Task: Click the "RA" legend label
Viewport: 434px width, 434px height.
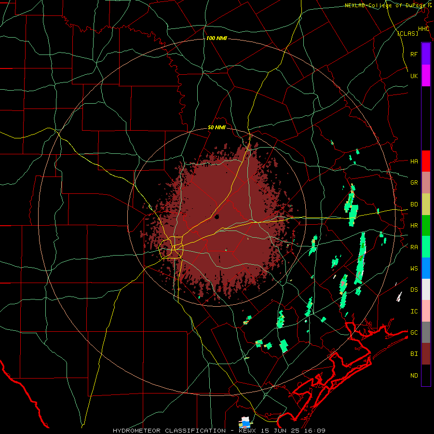Action: coord(414,247)
